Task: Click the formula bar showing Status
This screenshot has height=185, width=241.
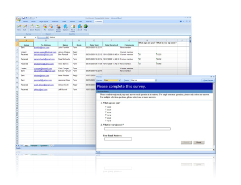Action: pyautogui.click(x=119, y=38)
